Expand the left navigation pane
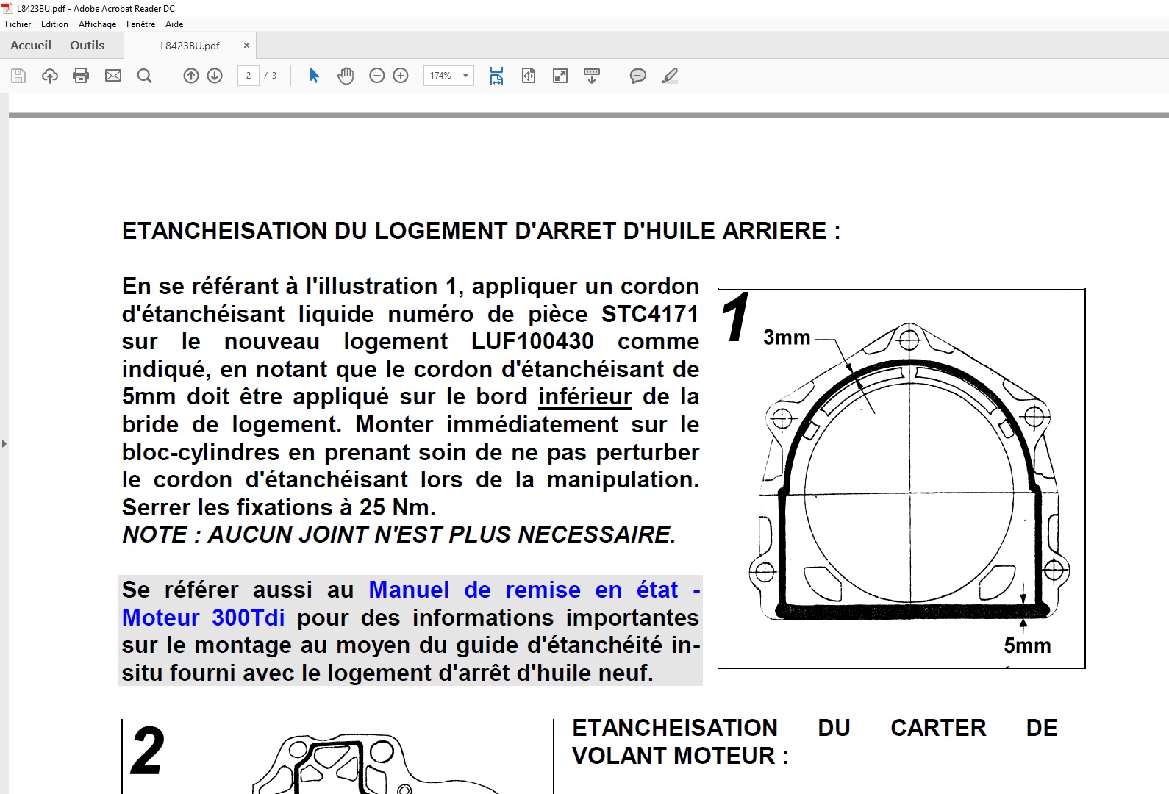 4,443
